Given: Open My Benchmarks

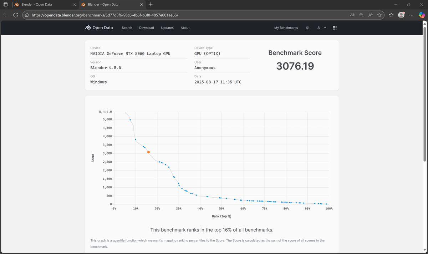Looking at the screenshot, I should 286,28.
